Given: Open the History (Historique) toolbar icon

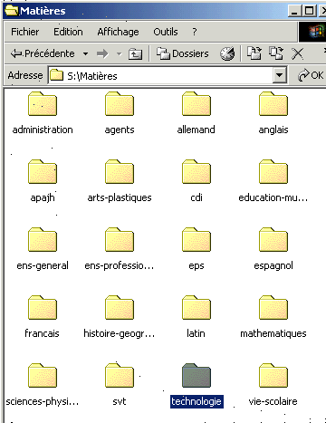Looking at the screenshot, I should (x=227, y=53).
